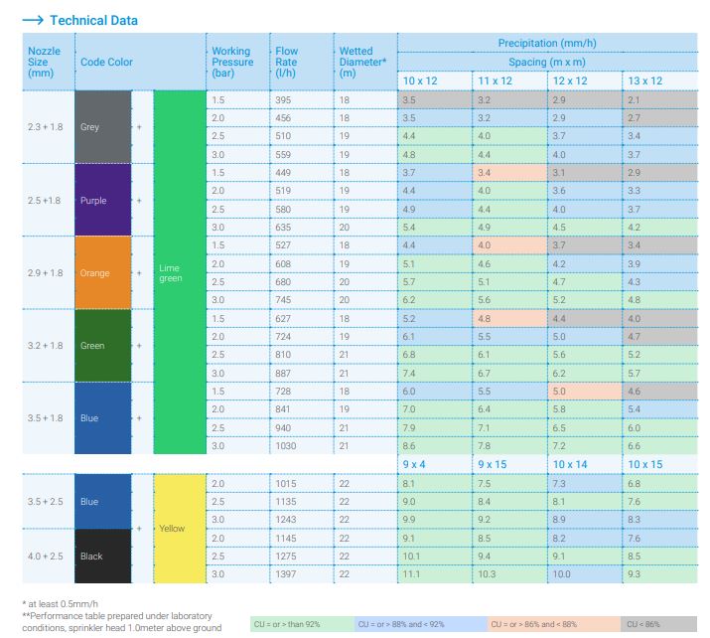This screenshot has height=638, width=710.
Task: Click flow rate value '745'
Action: pos(283,300)
